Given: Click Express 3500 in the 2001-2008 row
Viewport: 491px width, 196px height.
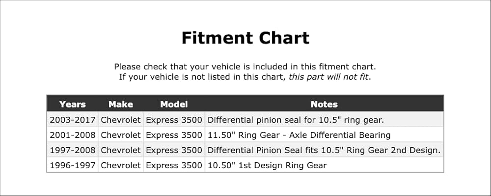Looking at the screenshot, I should tap(174, 135).
